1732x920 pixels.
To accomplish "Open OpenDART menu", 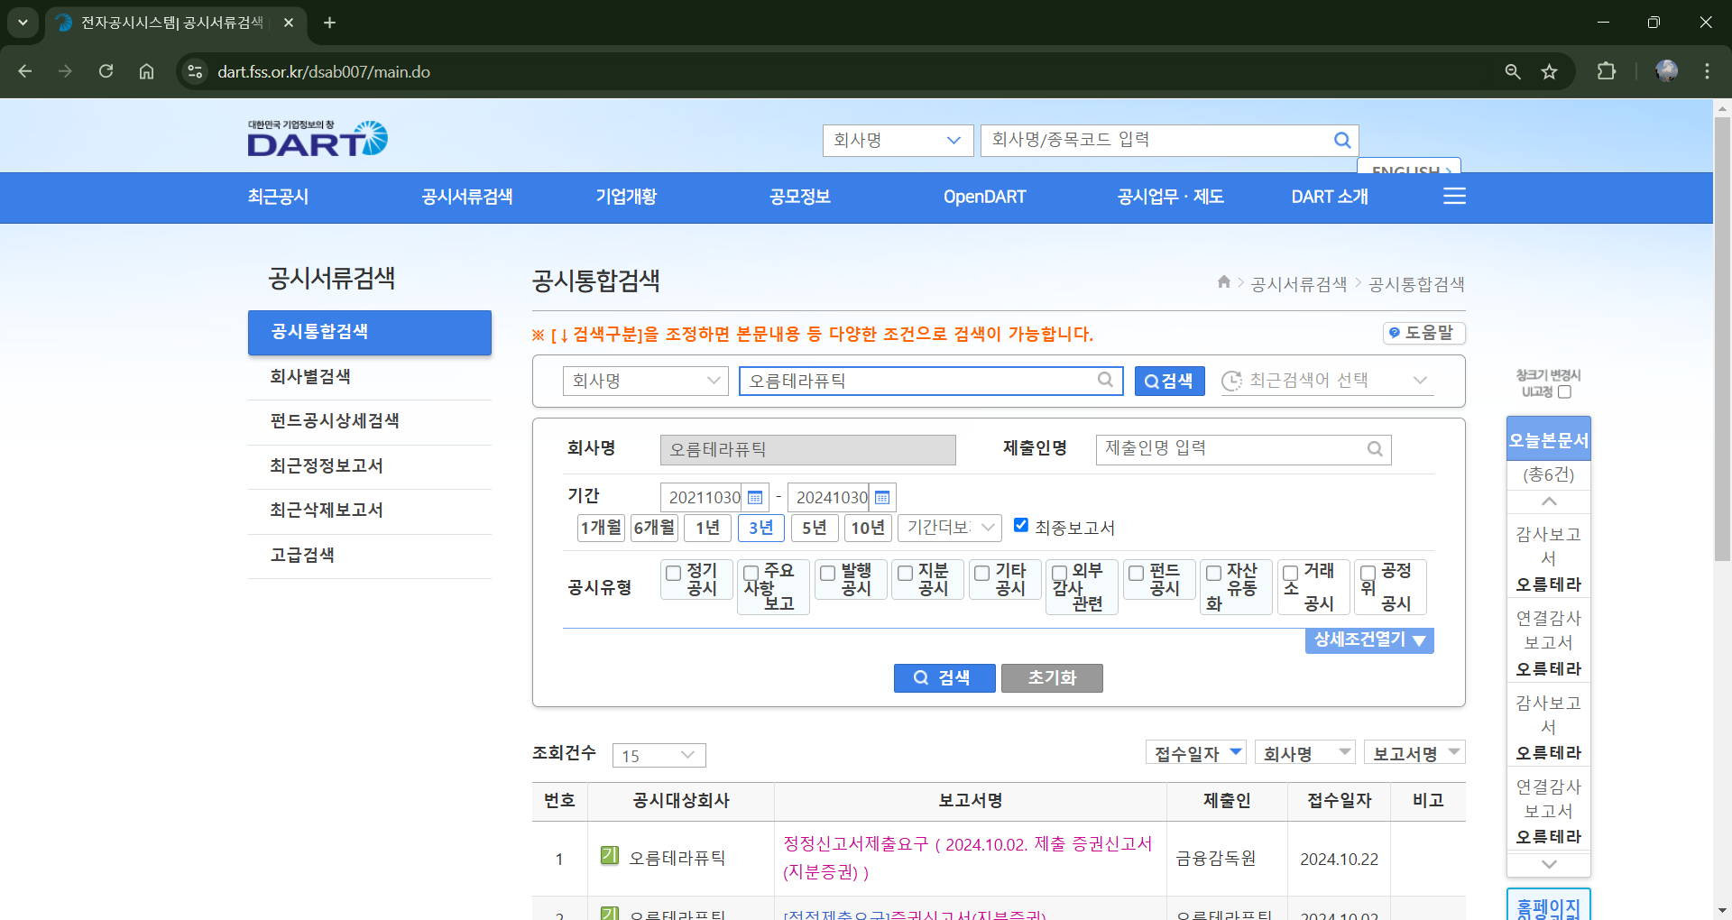I will tap(984, 197).
